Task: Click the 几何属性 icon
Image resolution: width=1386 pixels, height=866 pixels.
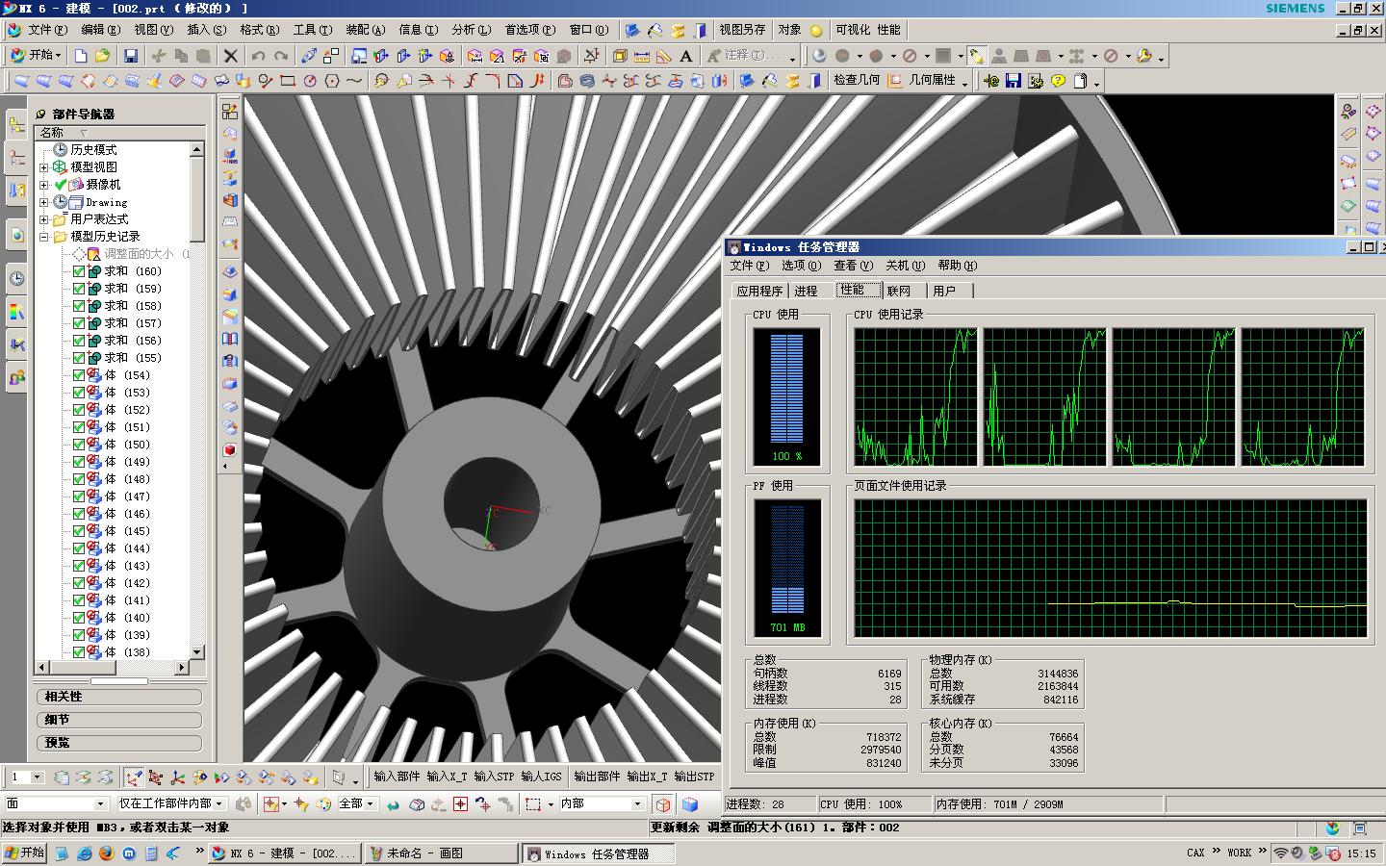Action: [x=895, y=81]
